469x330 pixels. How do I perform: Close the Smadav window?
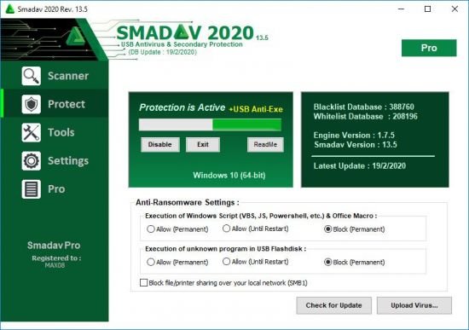[x=455, y=9]
